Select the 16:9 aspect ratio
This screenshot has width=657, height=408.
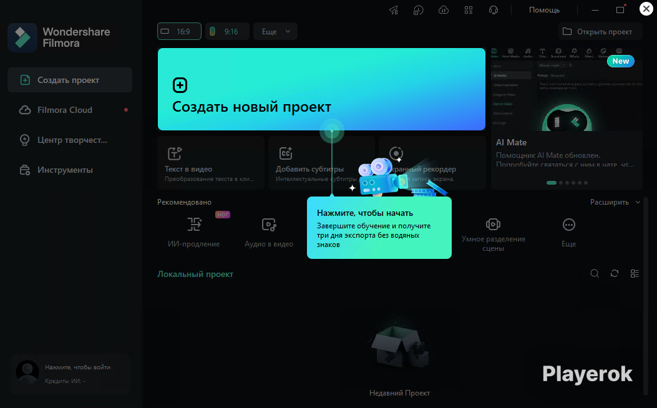point(179,31)
